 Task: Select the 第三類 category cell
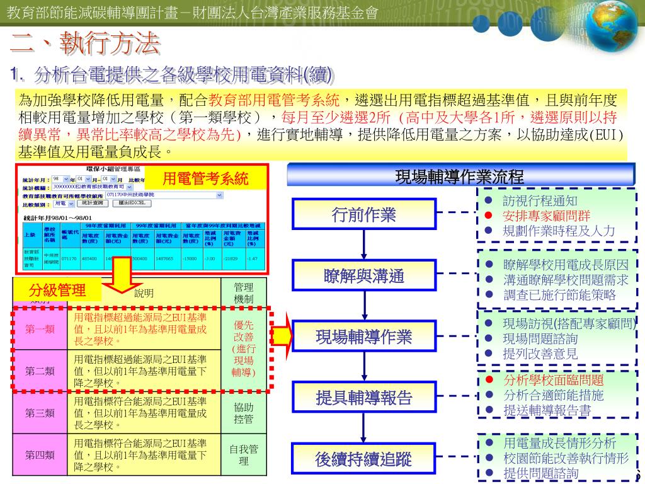[40, 413]
